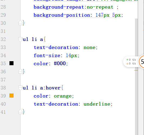Click the fold end marker on line 30
The image size is (144, 135).
coord(20,23)
